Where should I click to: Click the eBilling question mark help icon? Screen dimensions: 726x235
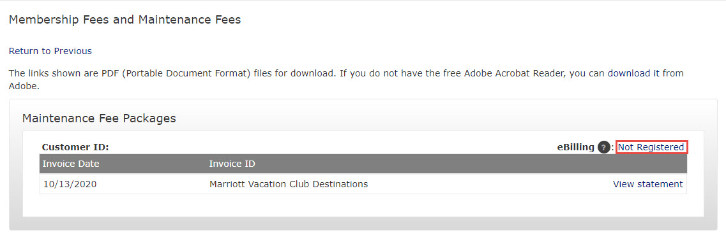[x=604, y=147]
